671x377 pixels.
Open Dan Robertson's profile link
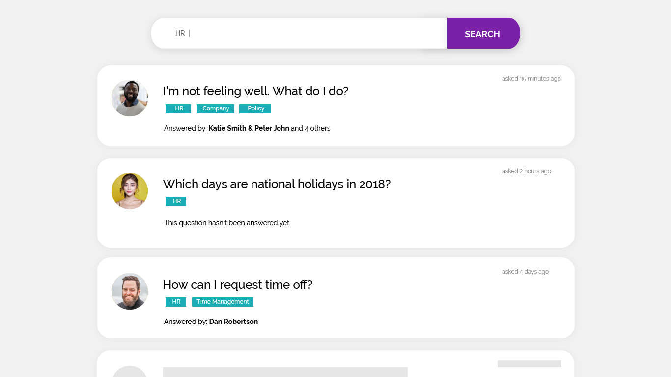[233, 322]
